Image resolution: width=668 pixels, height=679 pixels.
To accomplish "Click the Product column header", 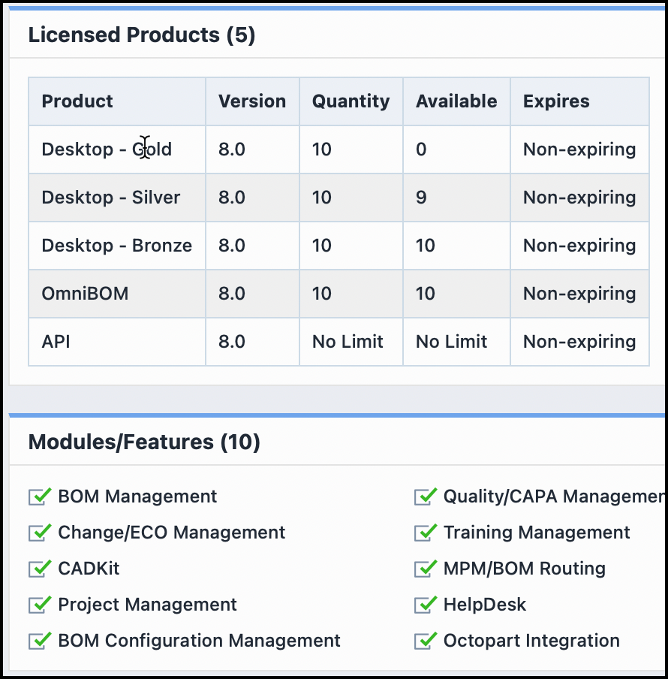I will click(x=77, y=101).
